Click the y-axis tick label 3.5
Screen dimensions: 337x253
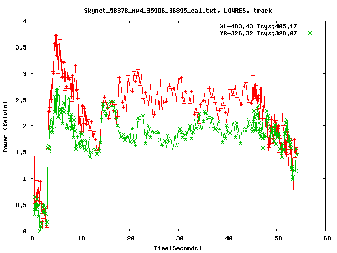point(21,47)
